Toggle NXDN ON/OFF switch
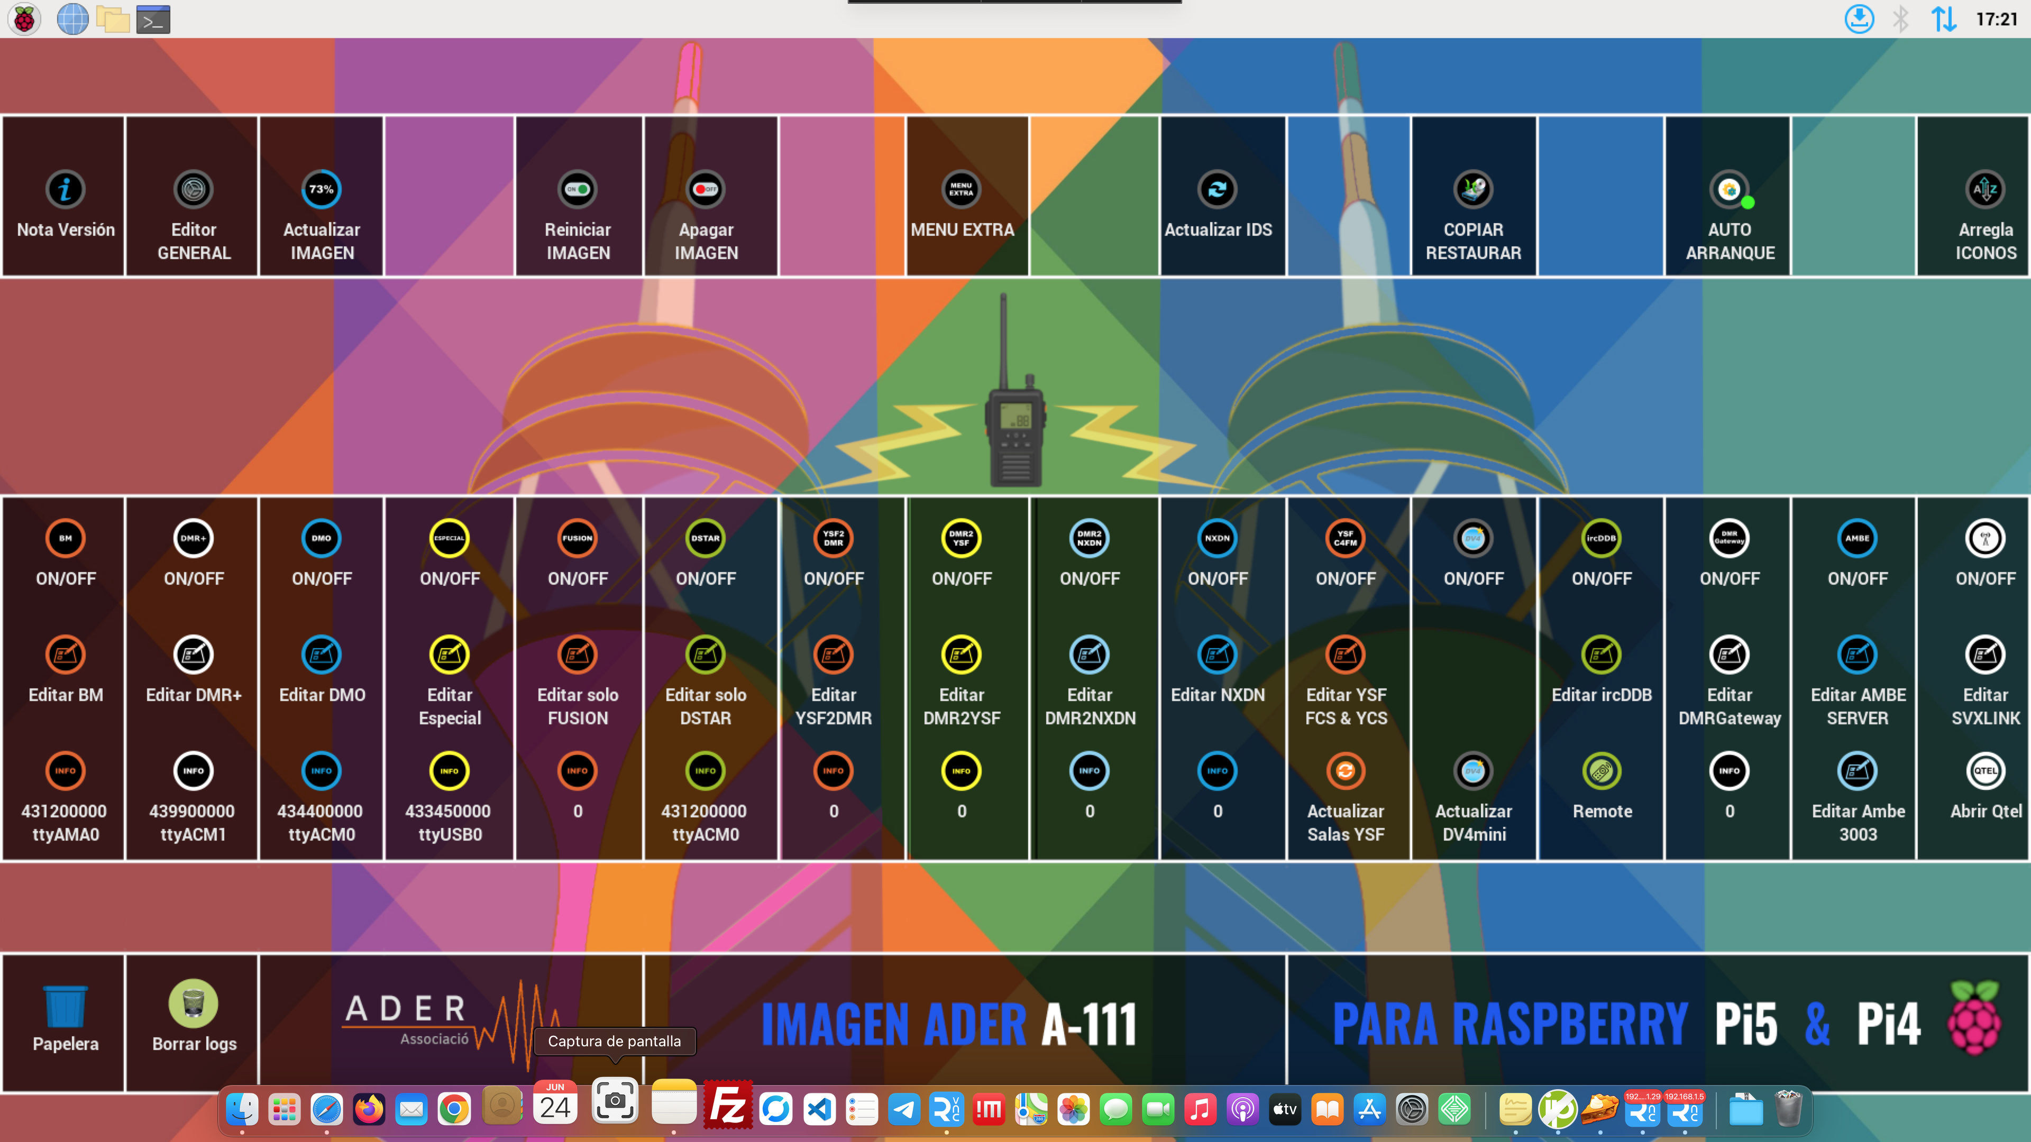The image size is (2031, 1142). [1218, 538]
